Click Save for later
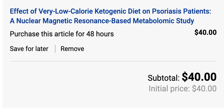The width and height of the screenshot is (224, 109). point(29,49)
